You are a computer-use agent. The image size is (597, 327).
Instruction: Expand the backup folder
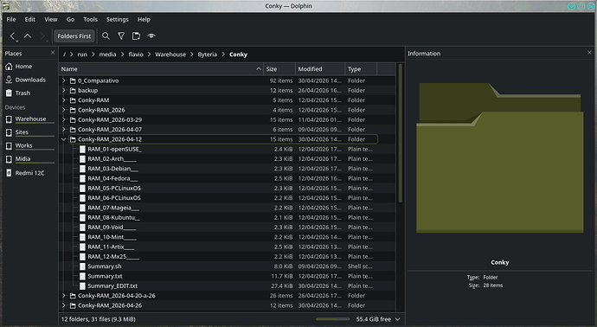click(64, 91)
